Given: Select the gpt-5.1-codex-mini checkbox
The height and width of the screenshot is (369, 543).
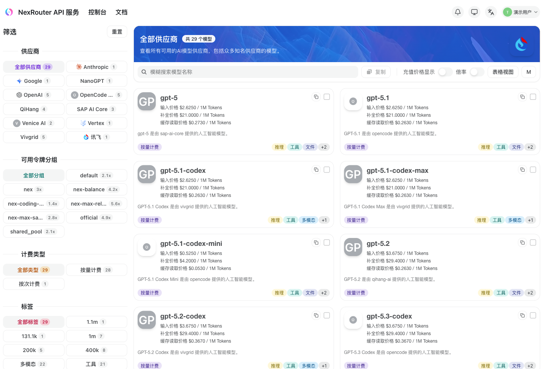Looking at the screenshot, I should (327, 242).
